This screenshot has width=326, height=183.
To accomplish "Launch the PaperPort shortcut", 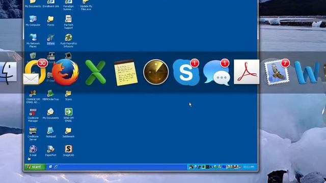I will [x=50, y=151].
